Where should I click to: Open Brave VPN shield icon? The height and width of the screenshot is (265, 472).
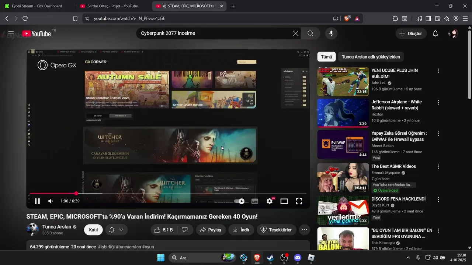456,18
